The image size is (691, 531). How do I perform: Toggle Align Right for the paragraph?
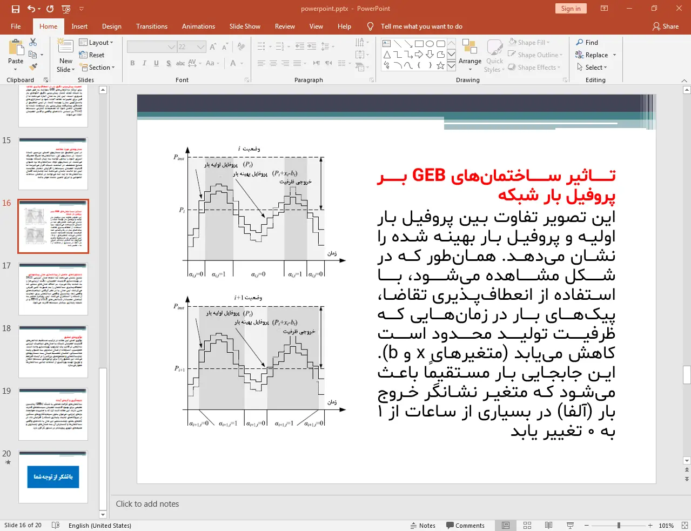[x=285, y=63]
